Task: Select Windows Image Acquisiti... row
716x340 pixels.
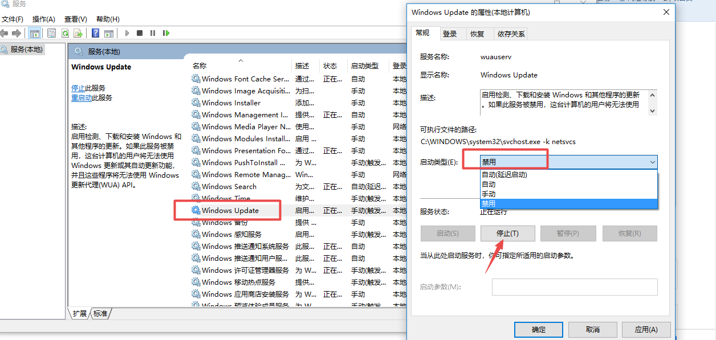Action: pos(298,91)
